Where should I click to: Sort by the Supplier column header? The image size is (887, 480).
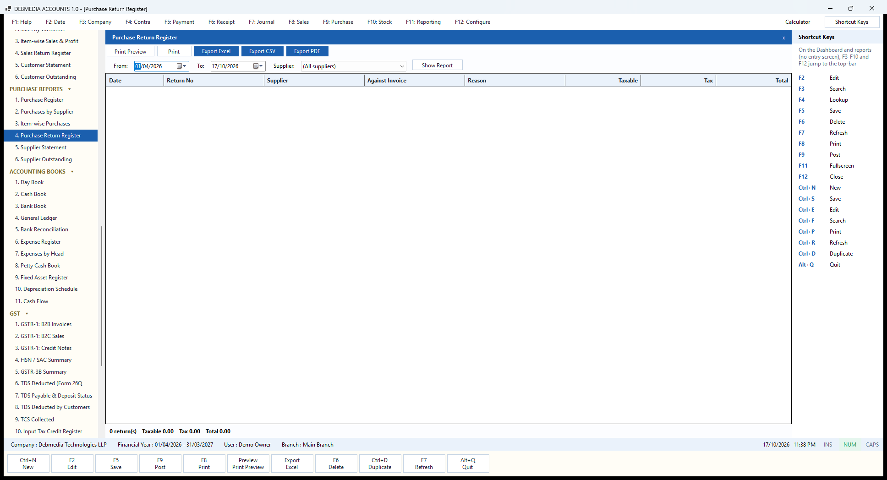coord(314,81)
